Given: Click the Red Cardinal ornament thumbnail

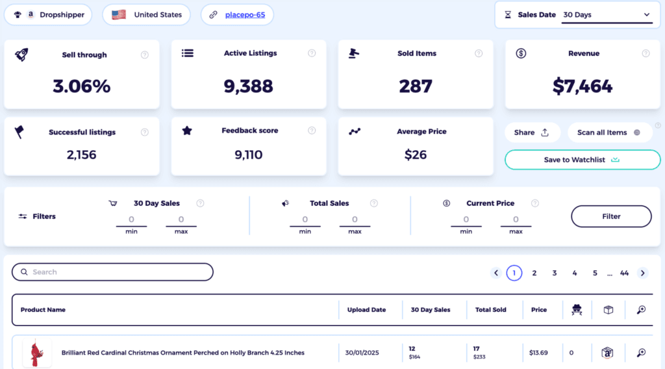Looking at the screenshot, I should coord(36,353).
